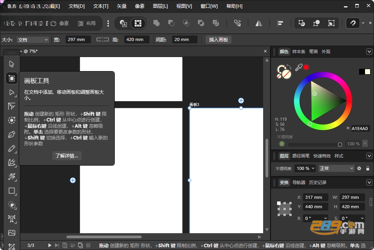374x250 pixels.
Task: Toggle the fill/stroke color selector
Action: 284,71
